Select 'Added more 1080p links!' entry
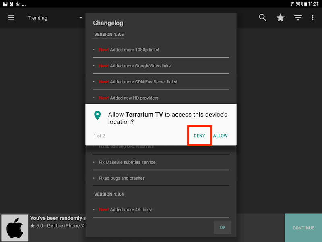Viewport: 322px width, 242px height. click(161, 50)
